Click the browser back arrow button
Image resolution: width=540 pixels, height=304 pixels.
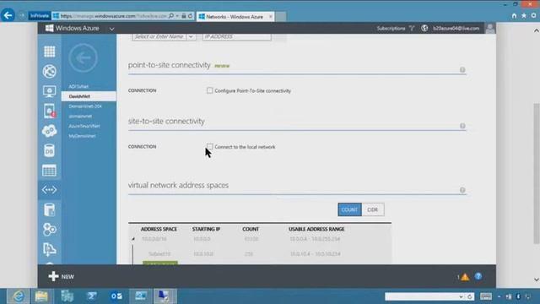[8, 15]
